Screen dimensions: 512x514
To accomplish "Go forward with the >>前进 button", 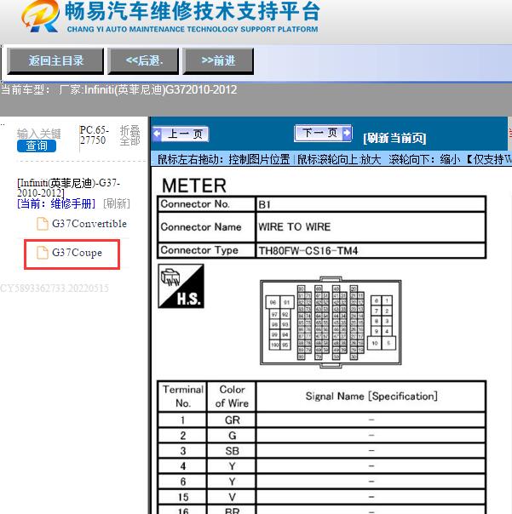I will [218, 61].
